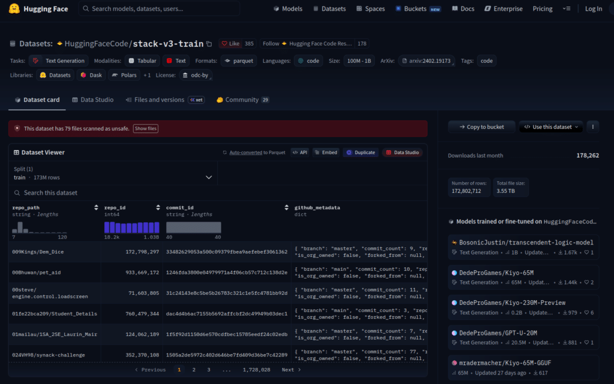The width and height of the screenshot is (614, 384).
Task: Sort the repo_path column
Action: click(x=96, y=208)
